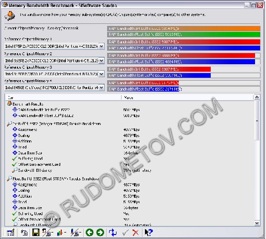Click the green check next to Offset Displacement Used in Int section
This screenshot has width=266, height=239.
click(x=14, y=164)
